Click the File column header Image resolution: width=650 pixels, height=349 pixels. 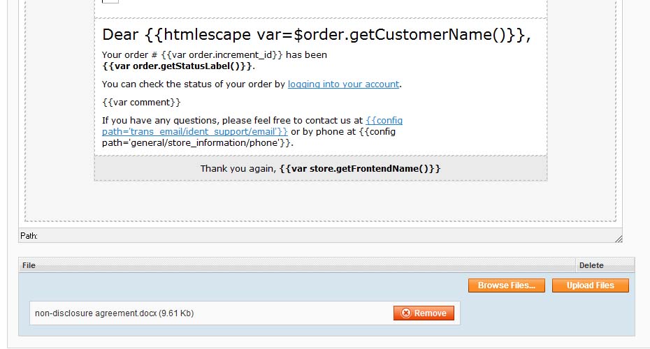pos(29,265)
